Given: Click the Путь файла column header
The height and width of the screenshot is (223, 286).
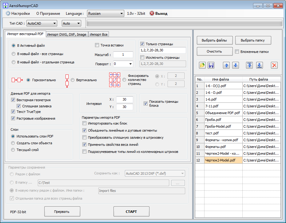Looking at the screenshot, I should tap(261, 79).
